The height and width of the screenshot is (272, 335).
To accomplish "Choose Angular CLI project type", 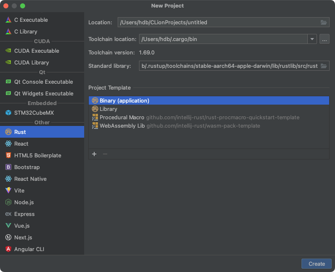I will (42, 249).
